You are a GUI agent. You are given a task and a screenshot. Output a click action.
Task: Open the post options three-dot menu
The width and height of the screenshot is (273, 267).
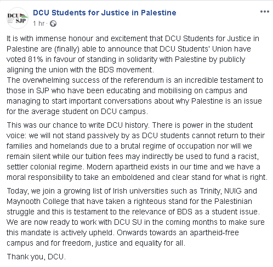pos(265,12)
